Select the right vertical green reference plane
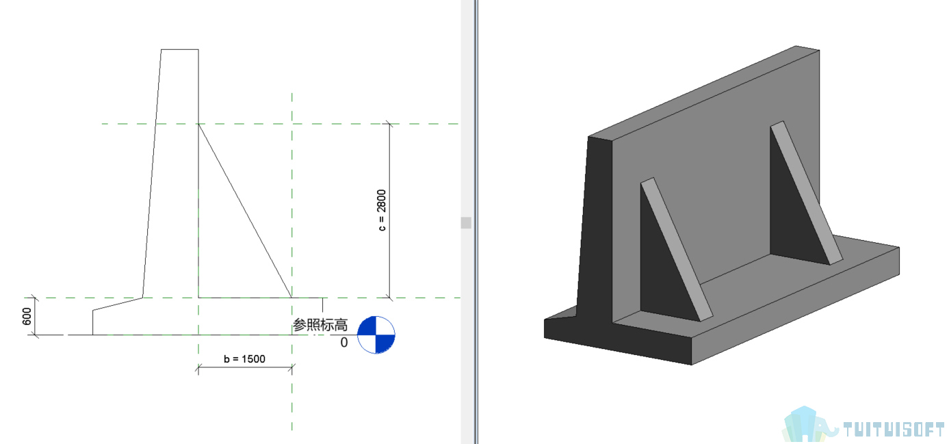949x444 pixels. click(292, 397)
